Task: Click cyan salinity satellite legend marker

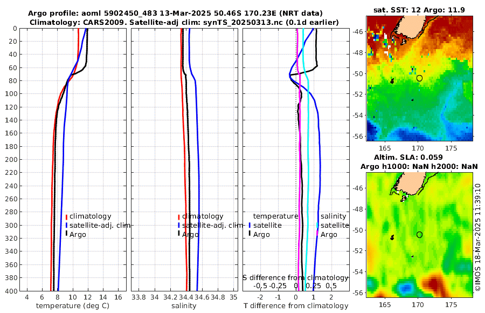Action: click(x=317, y=225)
